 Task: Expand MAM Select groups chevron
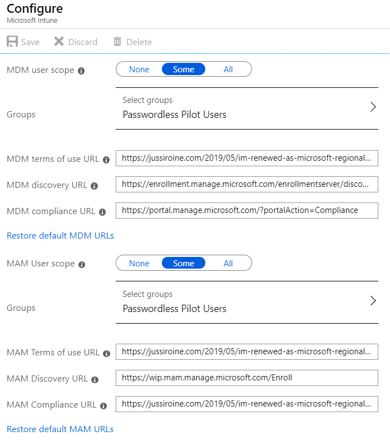tap(373, 301)
